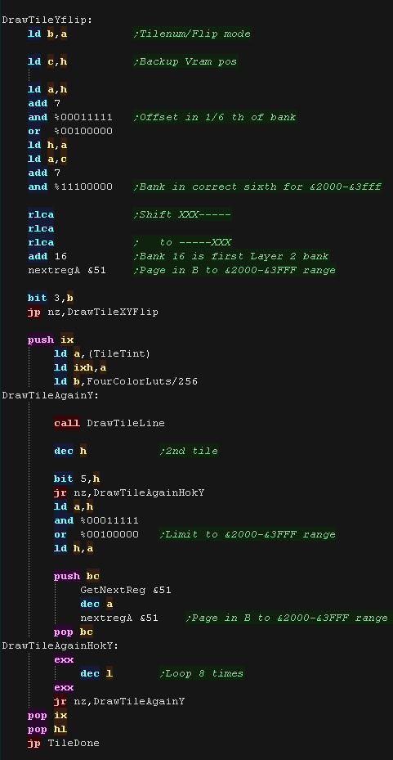Click the 'push bc' instruction

tap(77, 576)
